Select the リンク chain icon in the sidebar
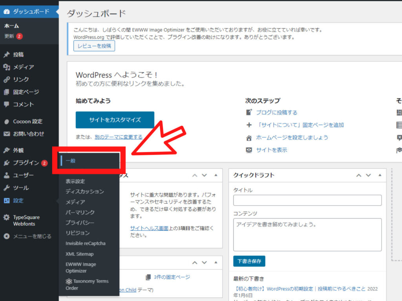Image resolution: width=402 pixels, height=301 pixels. point(7,80)
